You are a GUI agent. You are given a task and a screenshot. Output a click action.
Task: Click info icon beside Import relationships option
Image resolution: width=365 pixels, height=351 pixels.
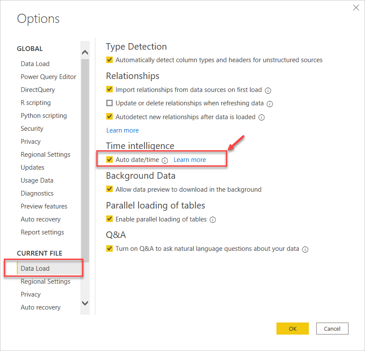click(x=268, y=90)
